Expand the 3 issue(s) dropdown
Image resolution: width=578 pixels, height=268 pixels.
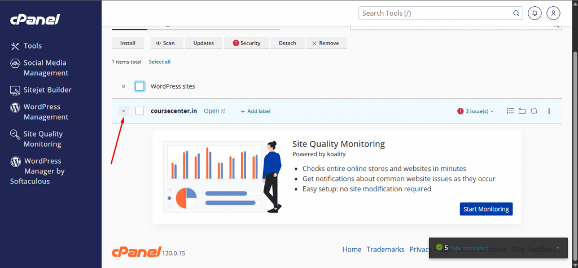(x=475, y=111)
